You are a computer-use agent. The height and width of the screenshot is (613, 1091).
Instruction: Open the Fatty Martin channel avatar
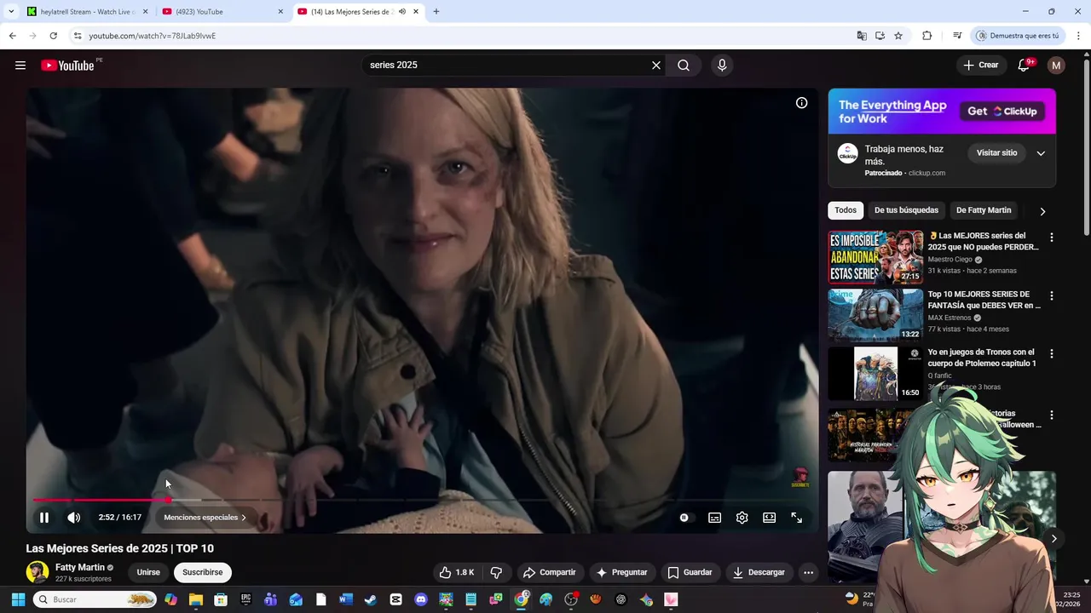(38, 572)
